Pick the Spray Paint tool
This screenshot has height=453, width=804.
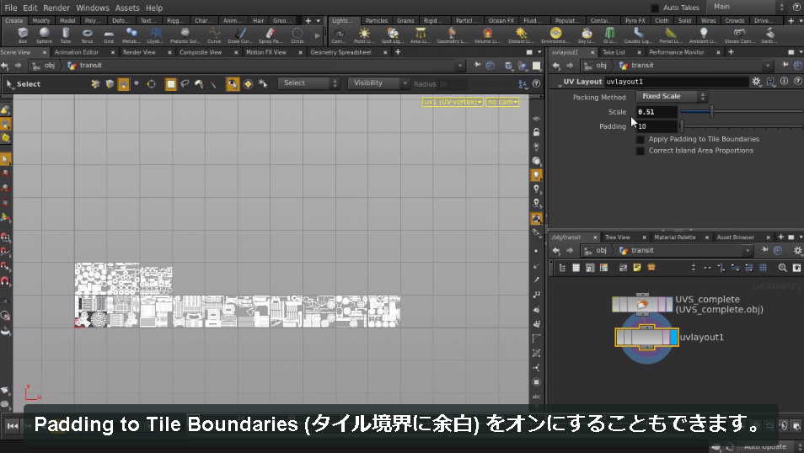click(x=271, y=35)
